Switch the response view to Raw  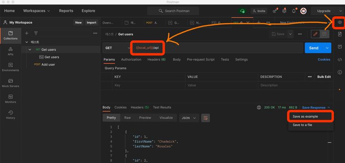coord(128,118)
